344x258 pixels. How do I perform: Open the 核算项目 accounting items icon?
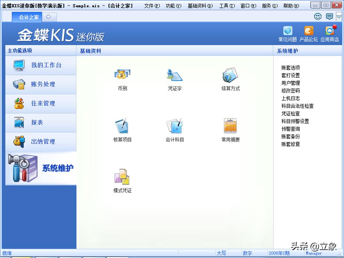(x=122, y=125)
